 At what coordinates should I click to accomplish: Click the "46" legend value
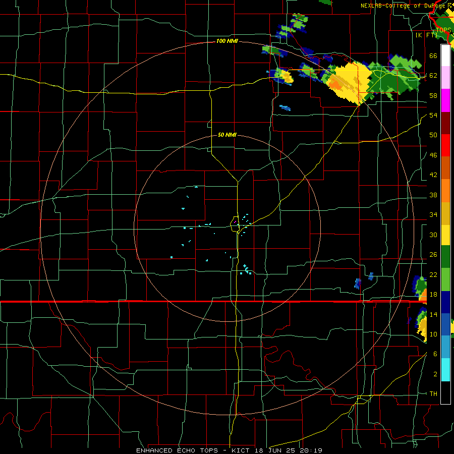[x=433, y=155]
